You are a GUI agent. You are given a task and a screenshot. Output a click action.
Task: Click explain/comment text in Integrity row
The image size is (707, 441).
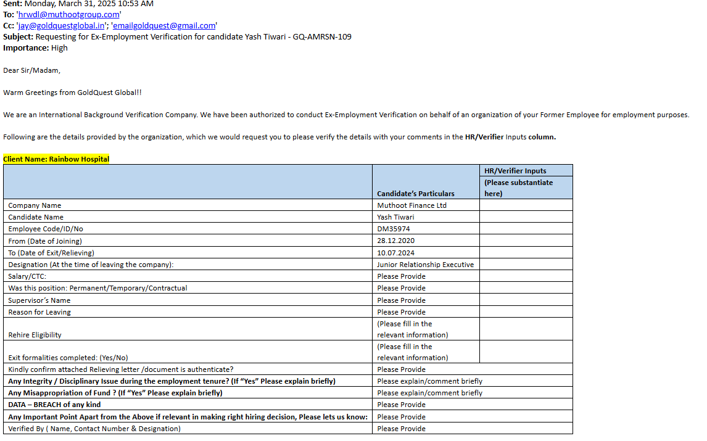click(430, 381)
